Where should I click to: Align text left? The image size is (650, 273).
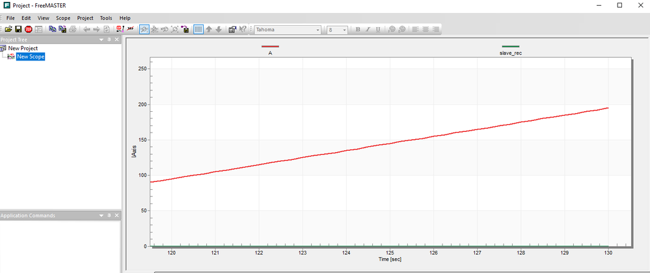pyautogui.click(x=415, y=29)
